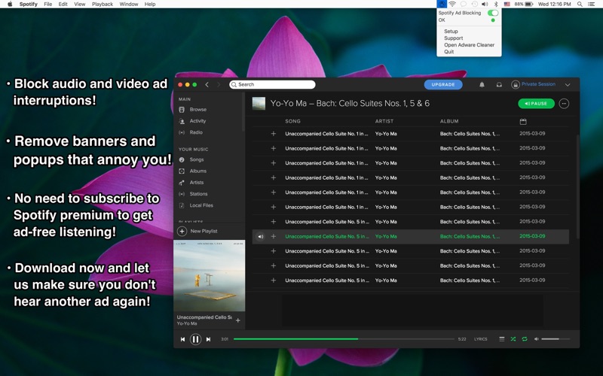Add last Cello Suite No. 5 row with plus
This screenshot has height=376, width=603.
pos(274,280)
